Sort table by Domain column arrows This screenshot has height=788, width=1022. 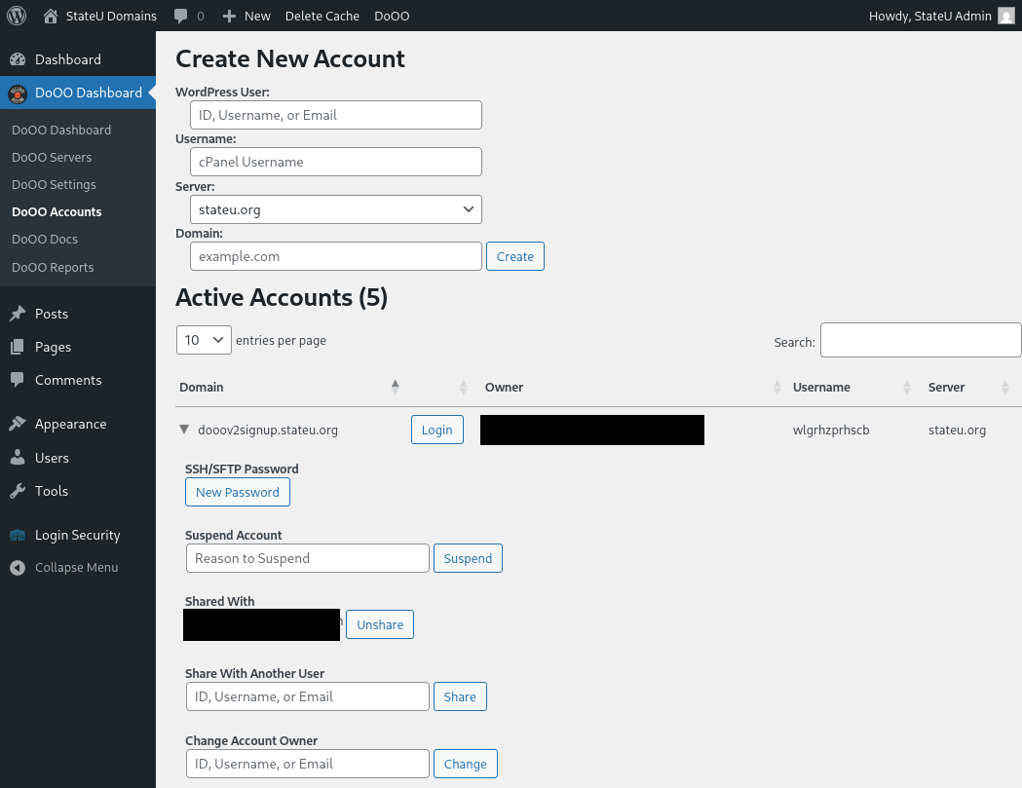(395, 387)
